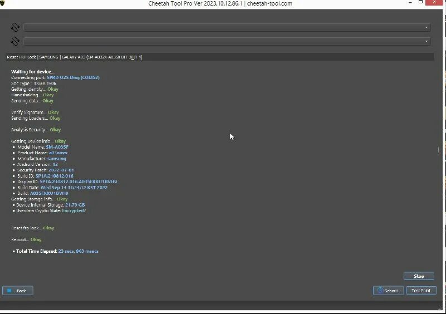Click the model name value 'SM-A035F'
This screenshot has width=446, height=314.
tap(57, 147)
